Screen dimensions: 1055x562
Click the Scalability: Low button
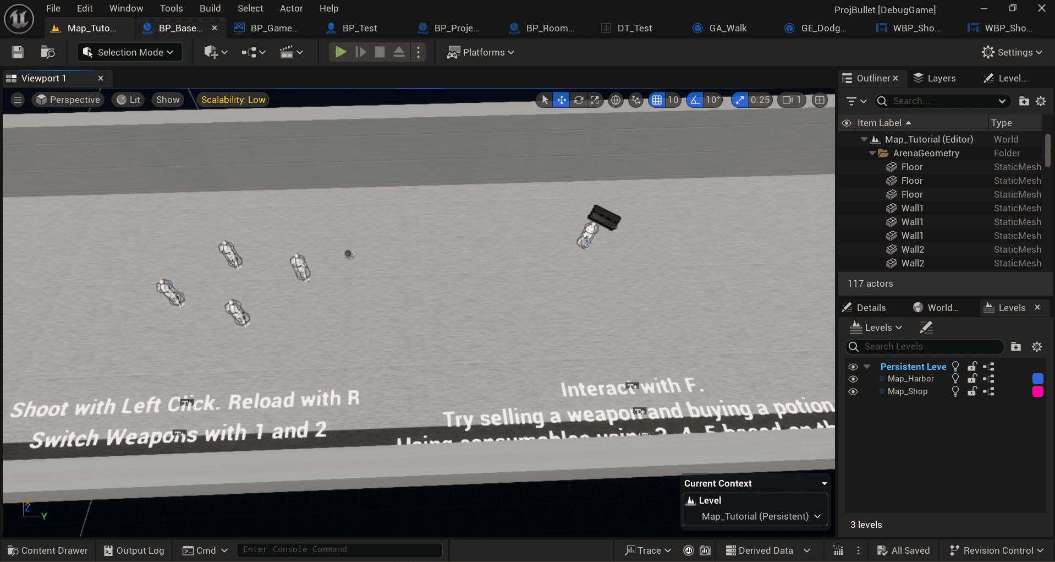click(x=233, y=100)
